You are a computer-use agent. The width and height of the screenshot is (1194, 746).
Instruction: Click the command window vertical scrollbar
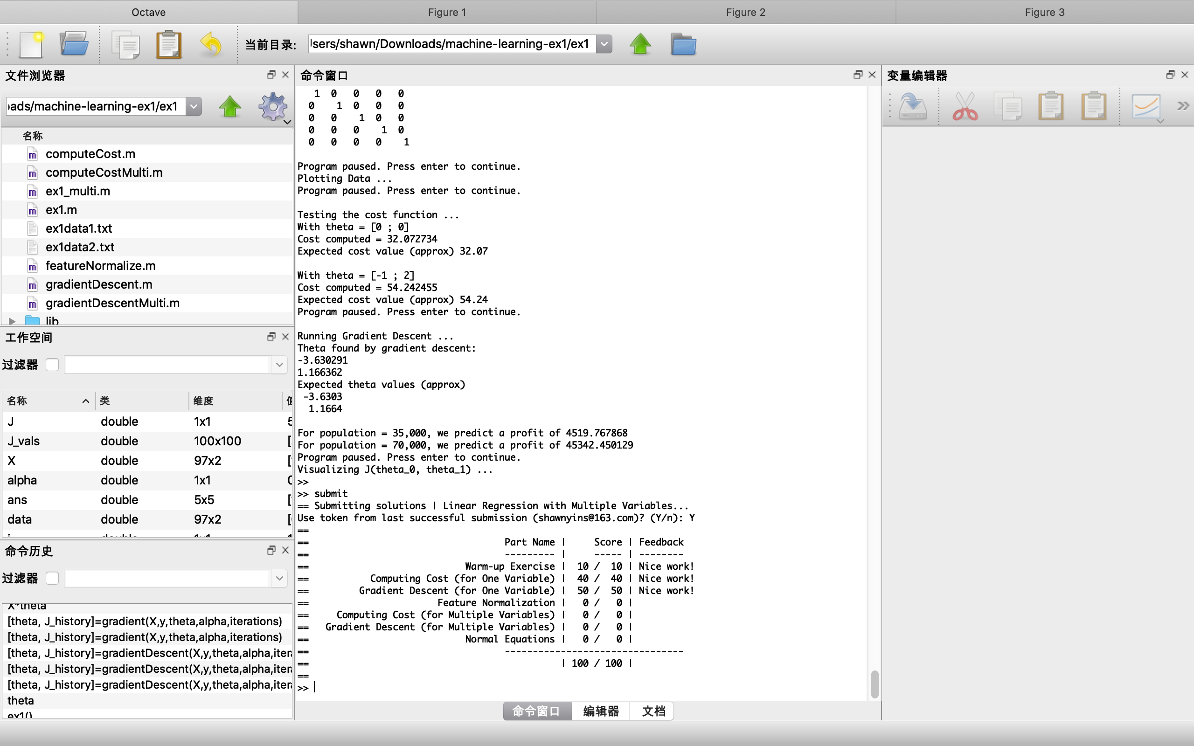tap(875, 684)
